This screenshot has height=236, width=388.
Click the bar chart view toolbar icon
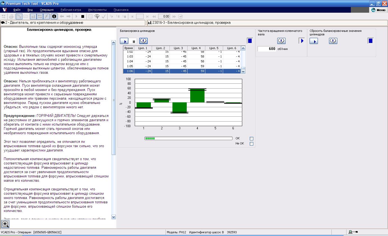point(33,16)
